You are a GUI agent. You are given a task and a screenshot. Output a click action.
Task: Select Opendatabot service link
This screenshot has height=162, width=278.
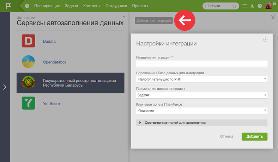point(54,62)
